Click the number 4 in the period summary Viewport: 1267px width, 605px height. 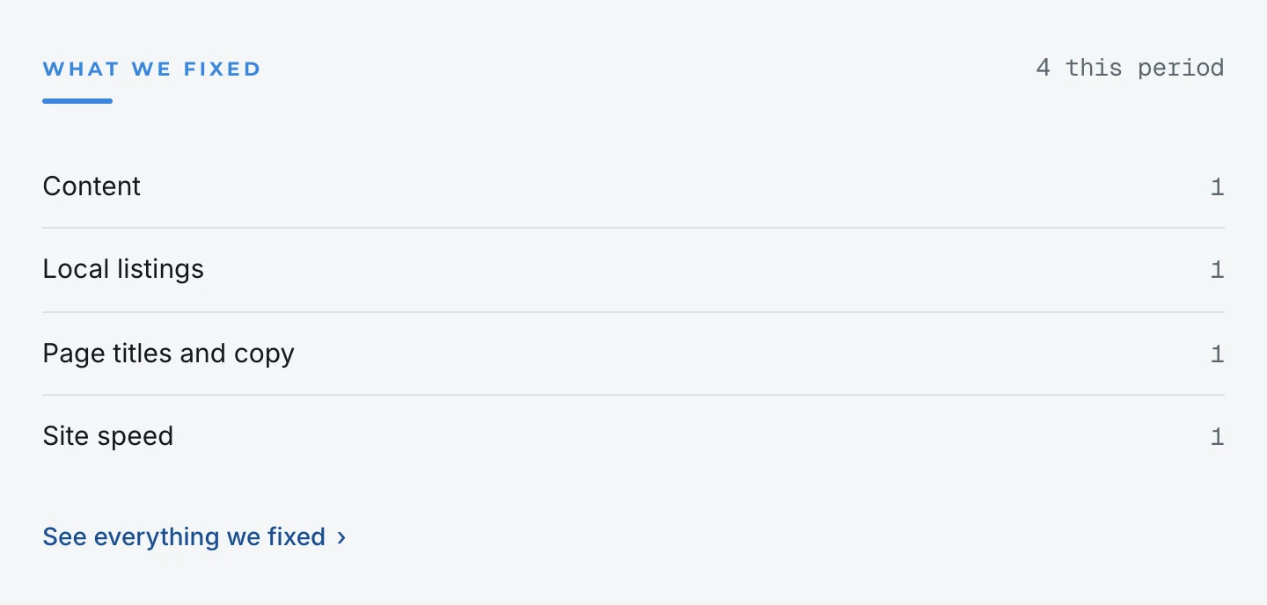coord(1044,68)
